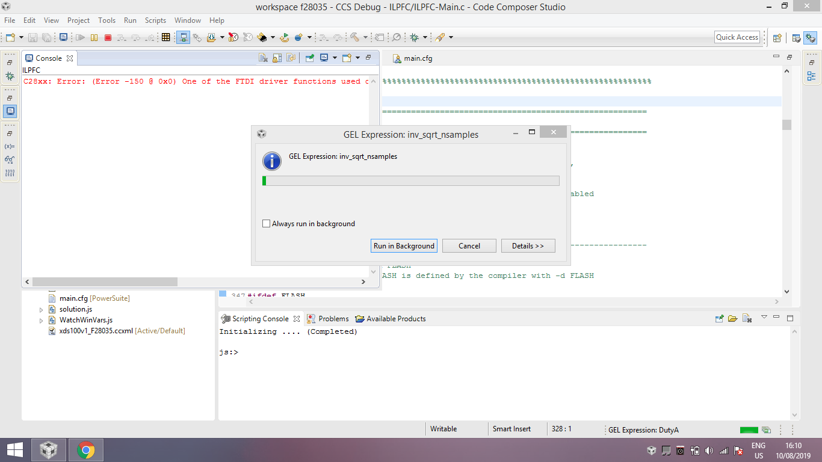This screenshot has width=822, height=462.
Task: Click the Open Perspective icon
Action: [777, 37]
